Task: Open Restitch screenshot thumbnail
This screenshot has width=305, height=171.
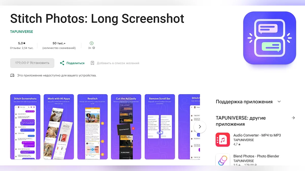Action: [93, 127]
